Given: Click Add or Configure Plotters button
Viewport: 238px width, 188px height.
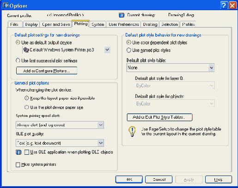Looking at the screenshot, I should tap(47, 71).
